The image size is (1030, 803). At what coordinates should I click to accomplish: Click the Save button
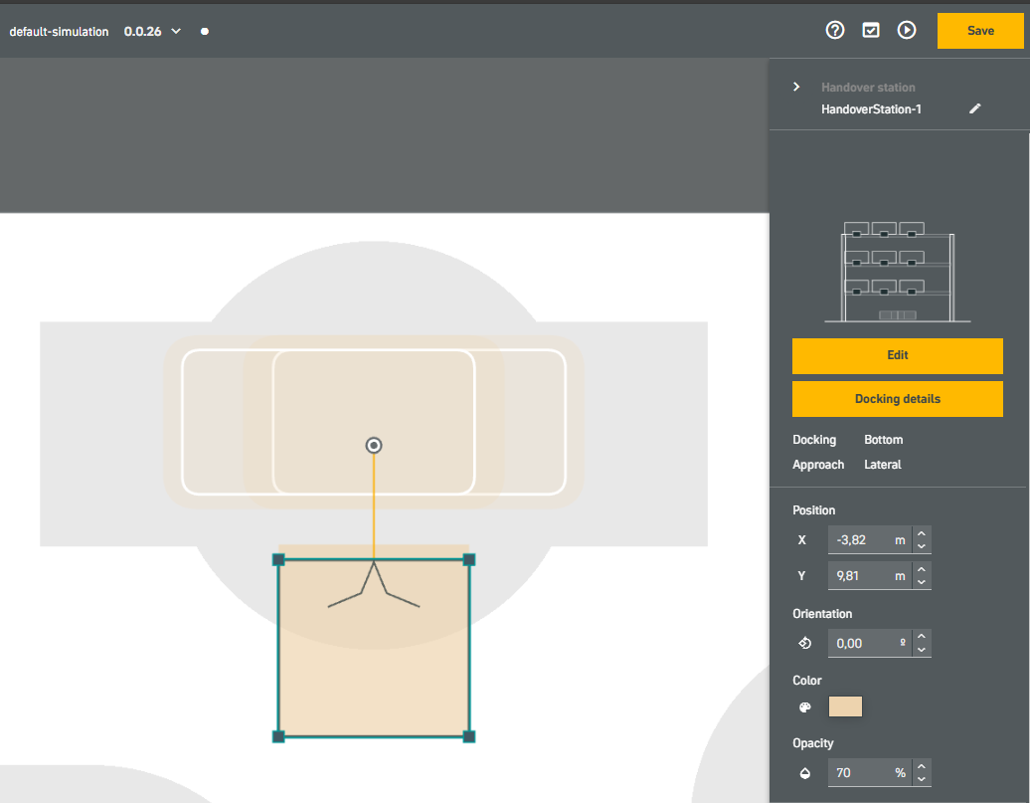tap(980, 30)
